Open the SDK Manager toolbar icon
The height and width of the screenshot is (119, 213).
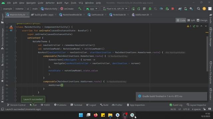pos(191,9)
